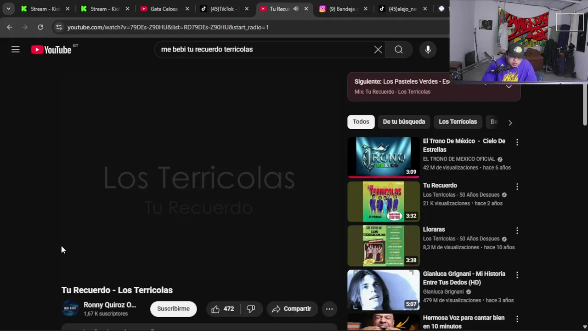Open El Trono De México thumbnail
588x331 pixels.
pyautogui.click(x=384, y=157)
